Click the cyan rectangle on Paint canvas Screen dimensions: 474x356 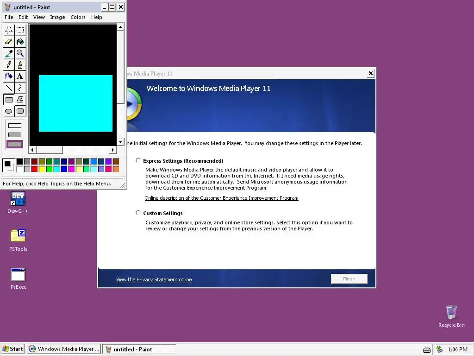tap(75, 103)
